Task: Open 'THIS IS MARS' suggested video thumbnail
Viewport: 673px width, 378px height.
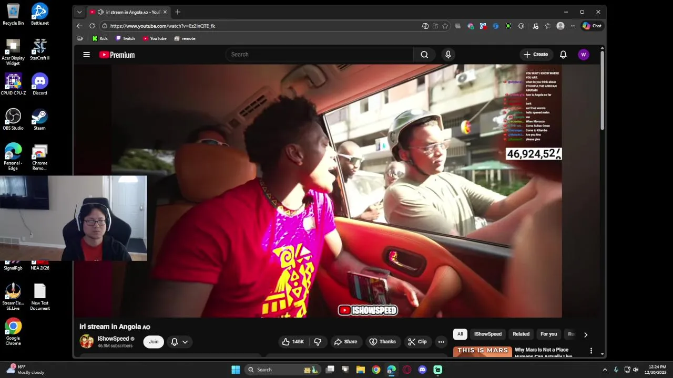Action: (x=483, y=352)
